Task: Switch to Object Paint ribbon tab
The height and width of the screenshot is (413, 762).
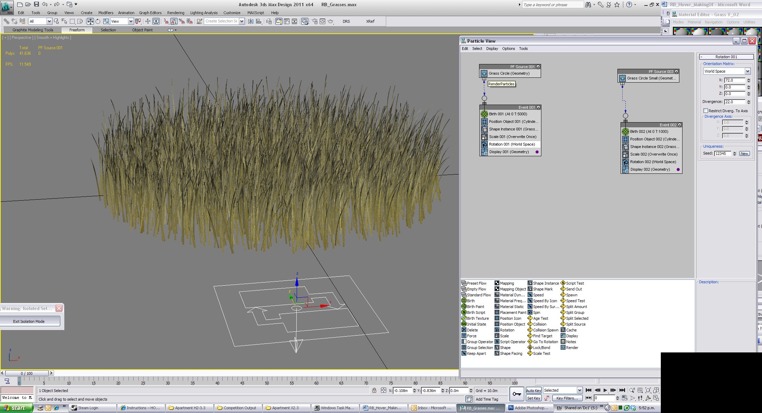Action: 142,30
